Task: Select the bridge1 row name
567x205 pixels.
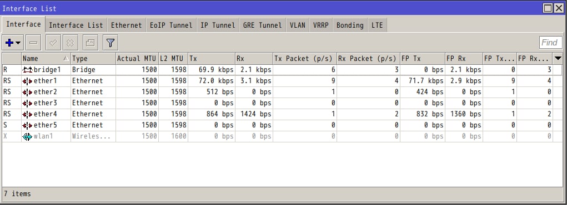Action: [x=47, y=70]
